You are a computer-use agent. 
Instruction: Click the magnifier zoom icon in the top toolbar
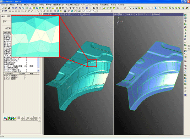pos(66,8)
